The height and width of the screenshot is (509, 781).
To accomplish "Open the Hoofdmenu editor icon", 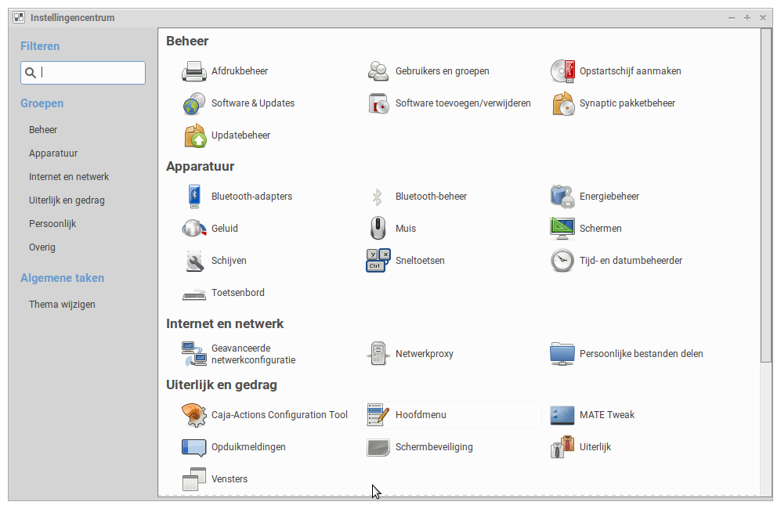I will pos(378,415).
